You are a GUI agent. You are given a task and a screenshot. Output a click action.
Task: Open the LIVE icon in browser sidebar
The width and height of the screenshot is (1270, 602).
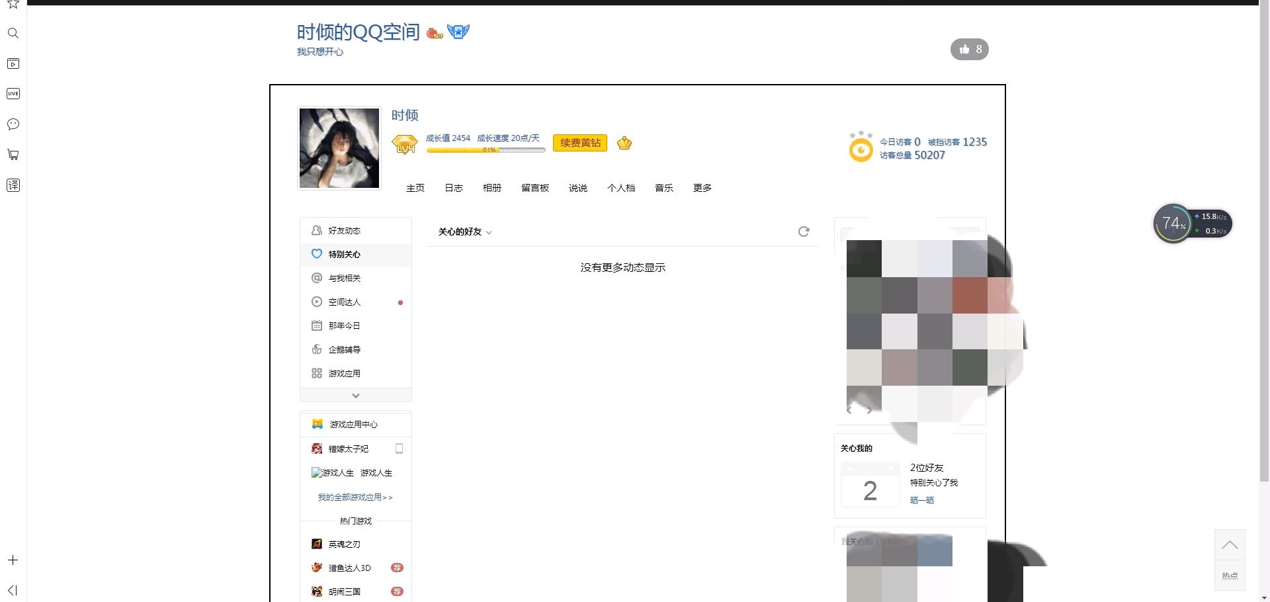[x=13, y=94]
